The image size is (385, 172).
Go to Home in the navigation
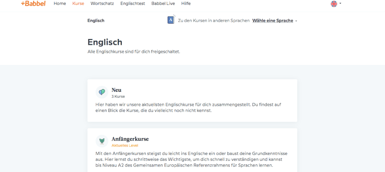[60, 4]
